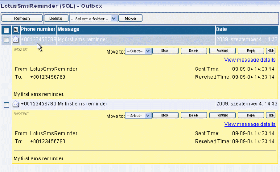
Task: Sort by Date column header
Action: coord(221,29)
